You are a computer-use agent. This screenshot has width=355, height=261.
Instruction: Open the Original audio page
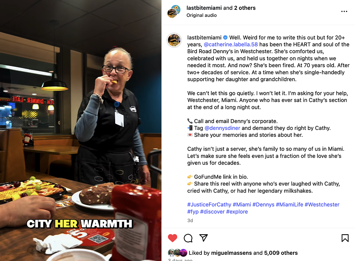201,15
